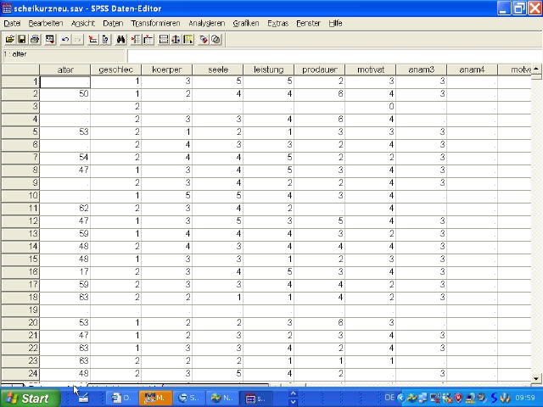This screenshot has width=543, height=407.
Task: Click the Value Labels toolbar icon
Action: click(204, 39)
